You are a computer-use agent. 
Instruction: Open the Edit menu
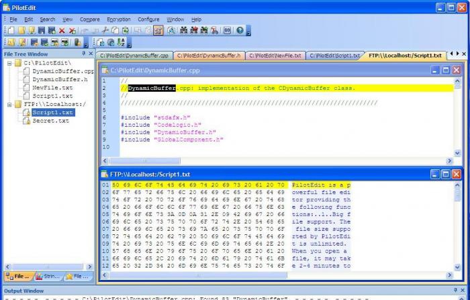pos(28,19)
